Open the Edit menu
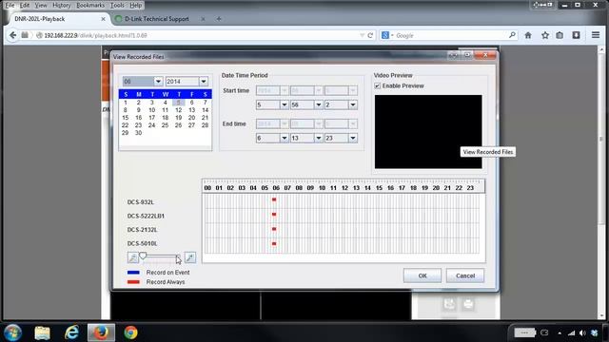 (x=25, y=5)
